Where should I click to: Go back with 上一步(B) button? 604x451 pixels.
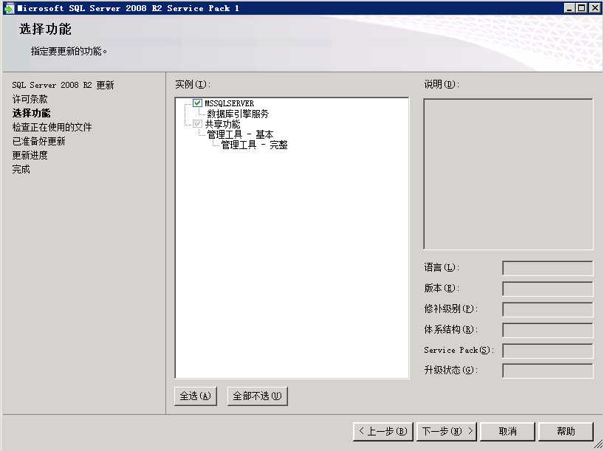(382, 431)
